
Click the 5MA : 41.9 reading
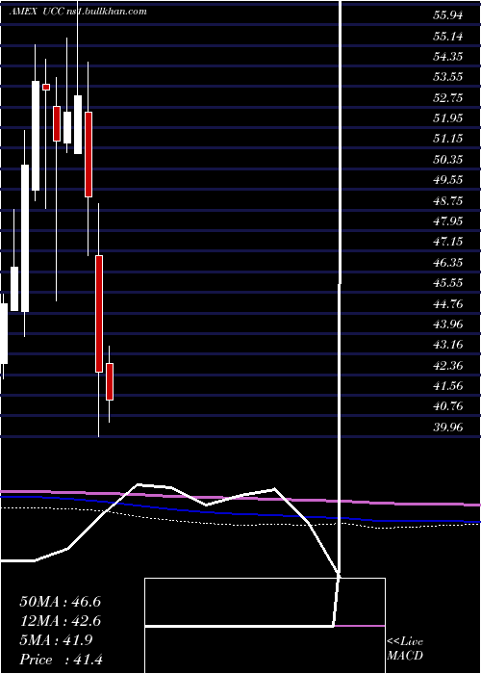click(x=55, y=640)
